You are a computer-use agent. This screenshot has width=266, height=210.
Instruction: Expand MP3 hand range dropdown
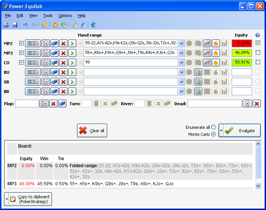181,53
